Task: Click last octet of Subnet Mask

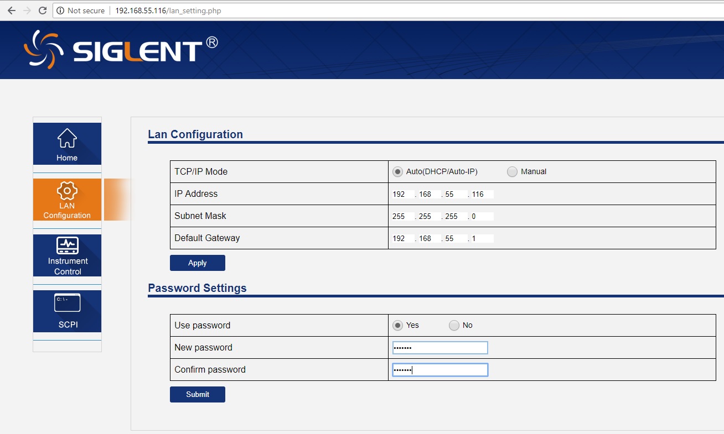Action: (x=482, y=216)
